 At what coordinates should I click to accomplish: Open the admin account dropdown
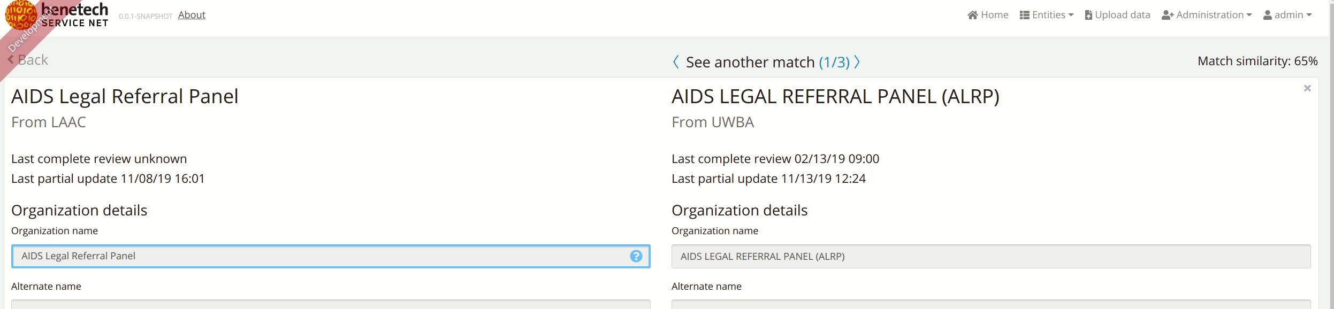pos(1287,15)
